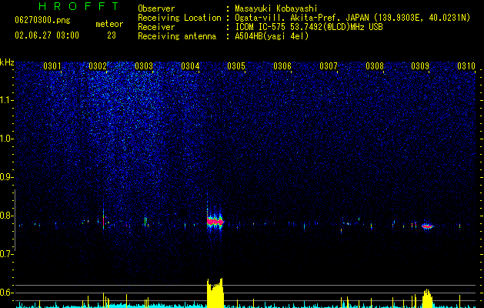This screenshot has height=308, width=484.
Task: Click the smaller yellow power peak near 0309
Action: (x=428, y=298)
